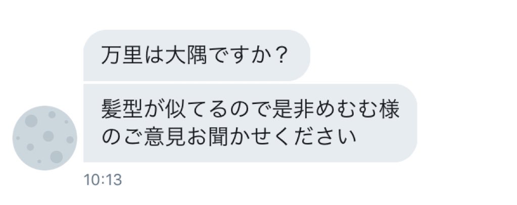The height and width of the screenshot is (205, 517).
Task: Click the largest crater on moon avatar
Action: pyautogui.click(x=57, y=157)
